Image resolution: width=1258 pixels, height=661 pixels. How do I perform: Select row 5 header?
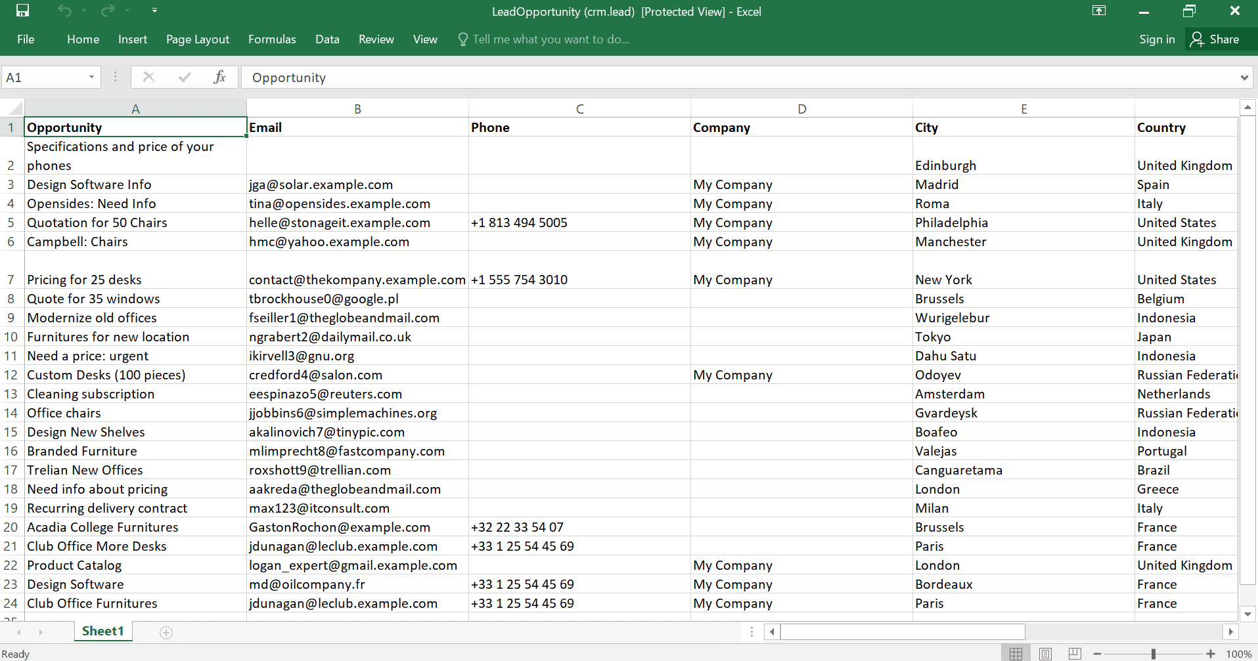point(12,223)
